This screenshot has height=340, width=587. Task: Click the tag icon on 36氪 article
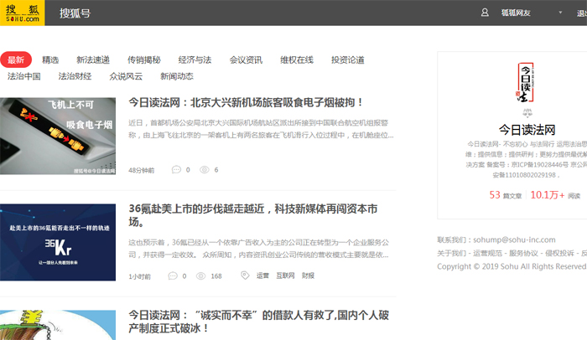pos(245,276)
